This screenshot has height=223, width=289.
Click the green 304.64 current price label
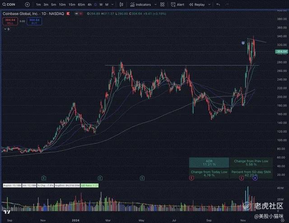click(x=281, y=52)
